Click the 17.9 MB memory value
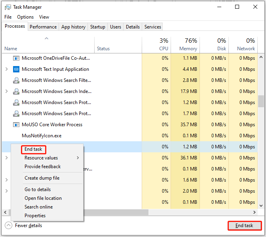The width and height of the screenshot is (266, 237). click(189, 91)
